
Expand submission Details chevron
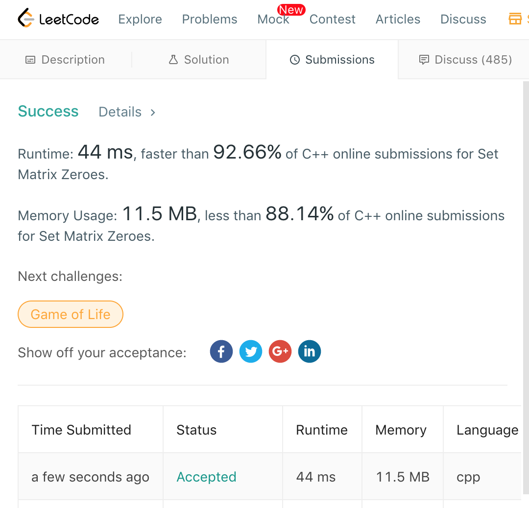coord(153,112)
